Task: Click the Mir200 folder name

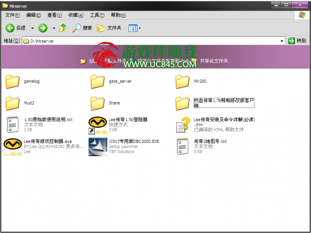Action: 200,81
